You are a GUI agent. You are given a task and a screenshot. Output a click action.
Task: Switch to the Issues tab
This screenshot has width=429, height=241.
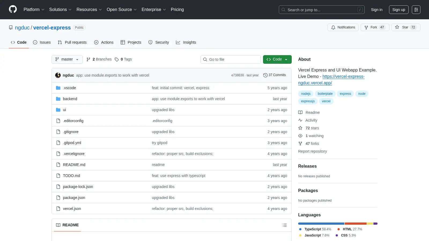(x=42, y=42)
